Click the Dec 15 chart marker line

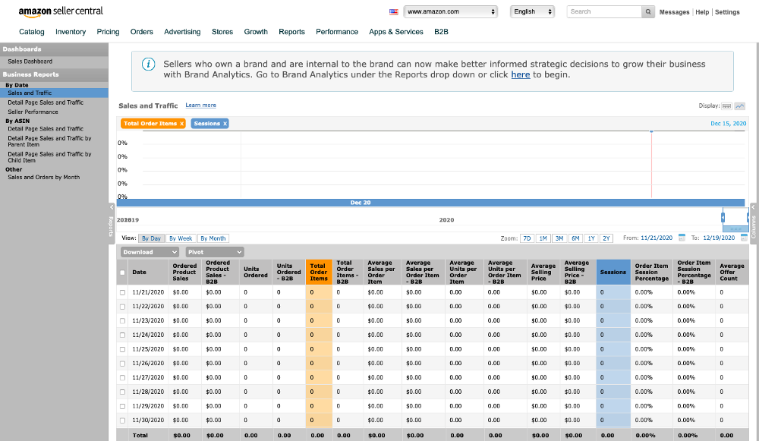[651, 164]
